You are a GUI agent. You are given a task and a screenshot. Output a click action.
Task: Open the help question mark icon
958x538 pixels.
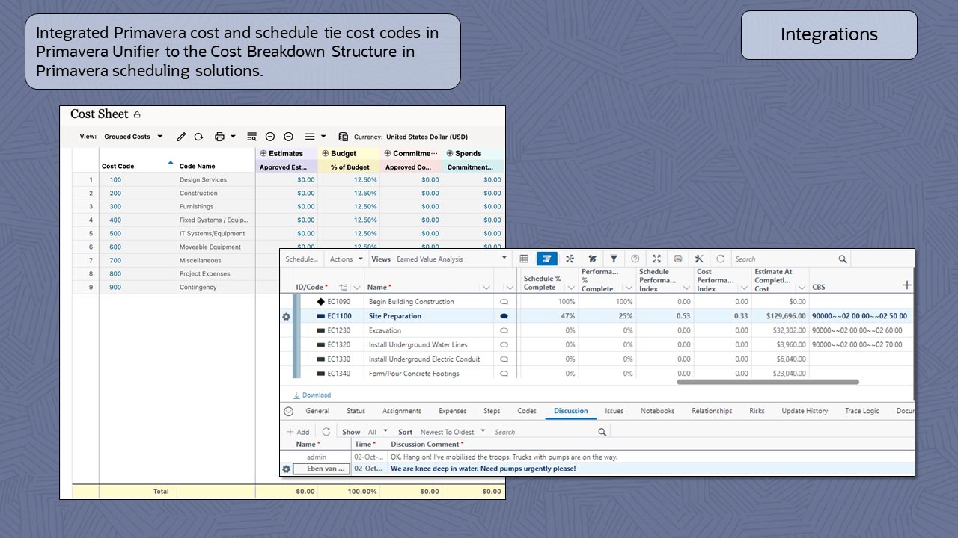635,259
